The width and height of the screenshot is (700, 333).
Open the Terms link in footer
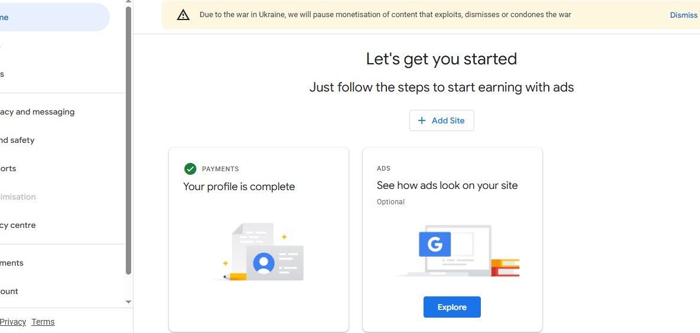[x=43, y=322]
